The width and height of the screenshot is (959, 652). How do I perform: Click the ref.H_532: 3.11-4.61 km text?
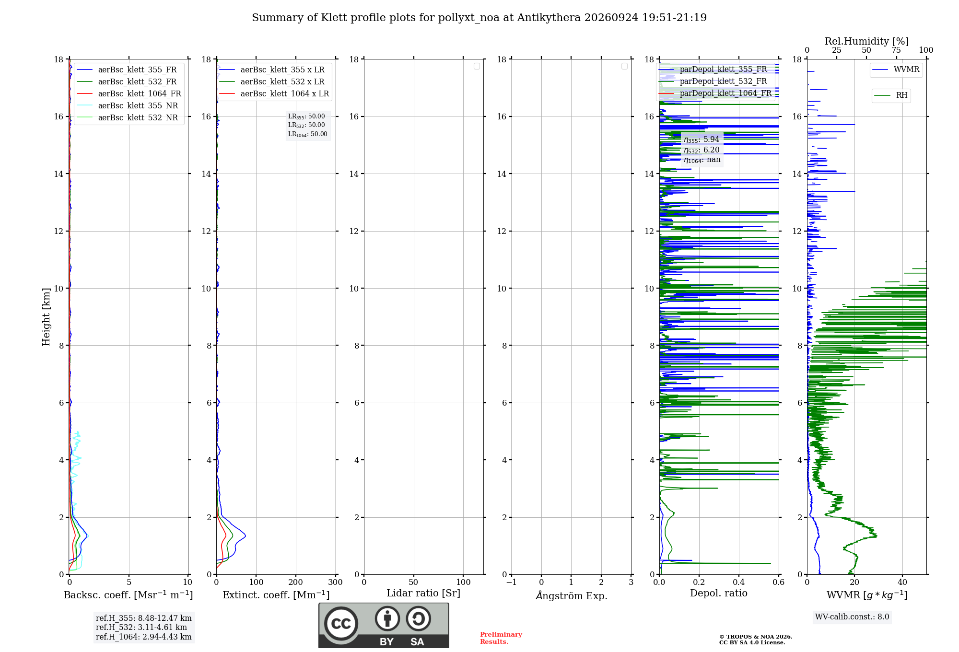pos(141,628)
